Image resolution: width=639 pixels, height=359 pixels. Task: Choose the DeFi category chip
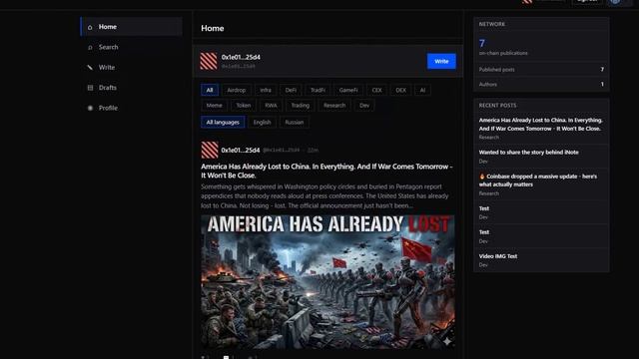point(291,90)
